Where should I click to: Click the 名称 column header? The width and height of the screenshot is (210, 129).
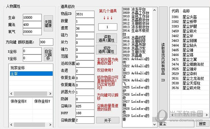tap(186, 11)
